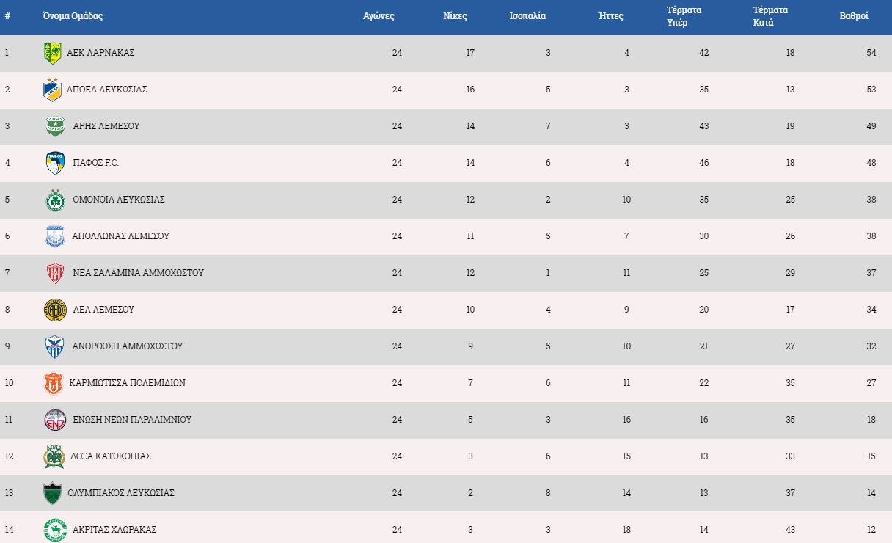Select the Άρης Λεμεσού team badge

[55, 126]
